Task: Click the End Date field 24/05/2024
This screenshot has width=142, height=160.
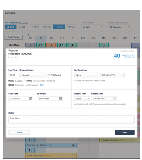Action: click(50, 98)
